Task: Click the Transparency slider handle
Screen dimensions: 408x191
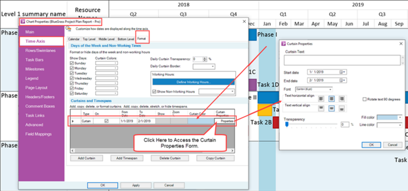Action: pyautogui.click(x=287, y=125)
